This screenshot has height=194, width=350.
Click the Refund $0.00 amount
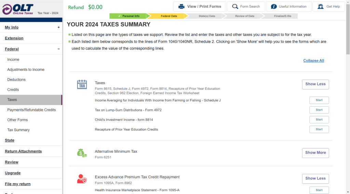(x=95, y=7)
